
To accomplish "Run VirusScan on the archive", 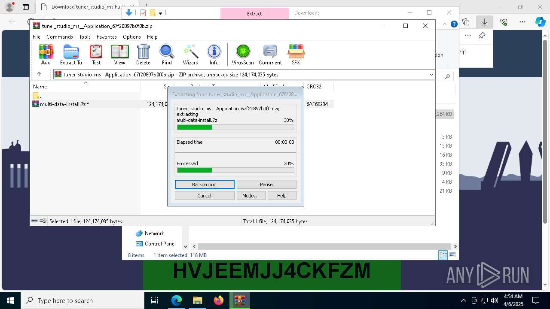I will pos(243,55).
